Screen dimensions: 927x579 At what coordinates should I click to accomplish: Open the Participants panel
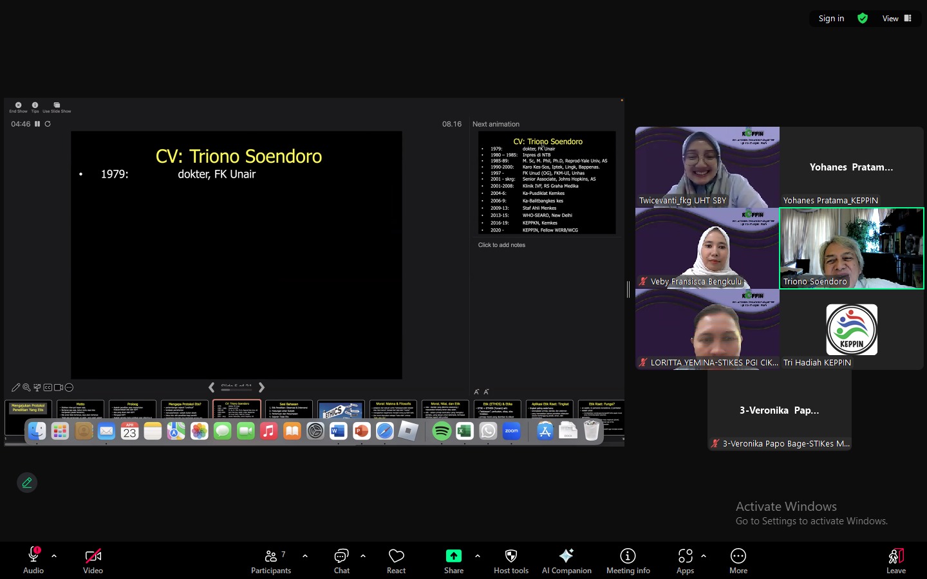[x=271, y=560]
